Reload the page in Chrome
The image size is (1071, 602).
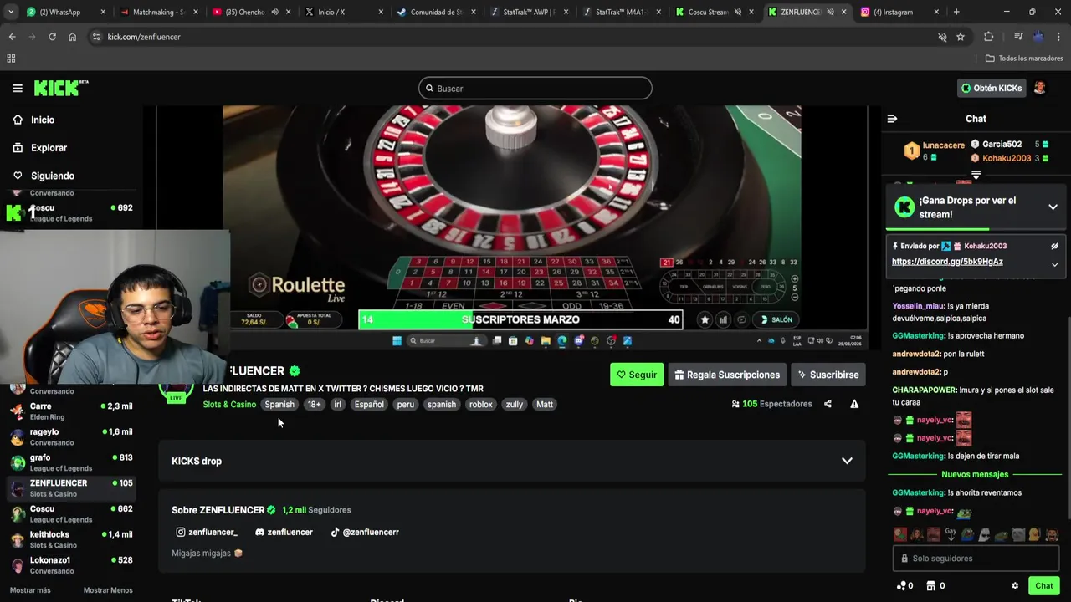[x=52, y=37]
